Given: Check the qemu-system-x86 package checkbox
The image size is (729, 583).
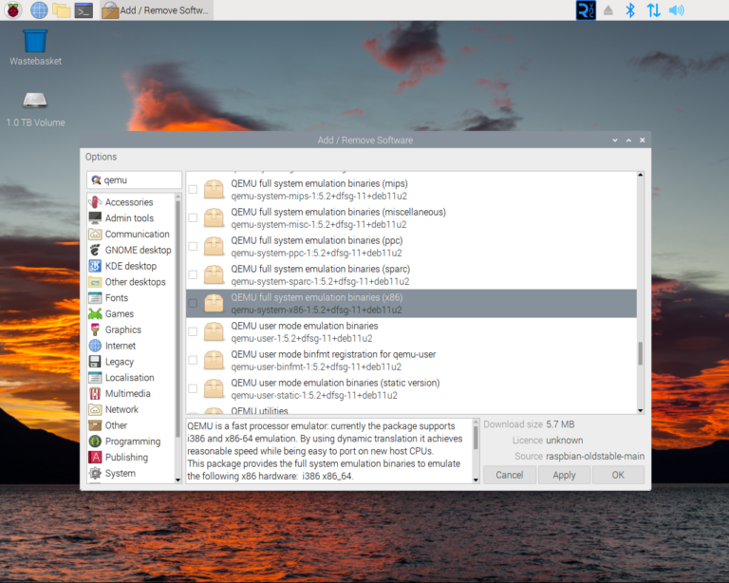Looking at the screenshot, I should (x=194, y=304).
